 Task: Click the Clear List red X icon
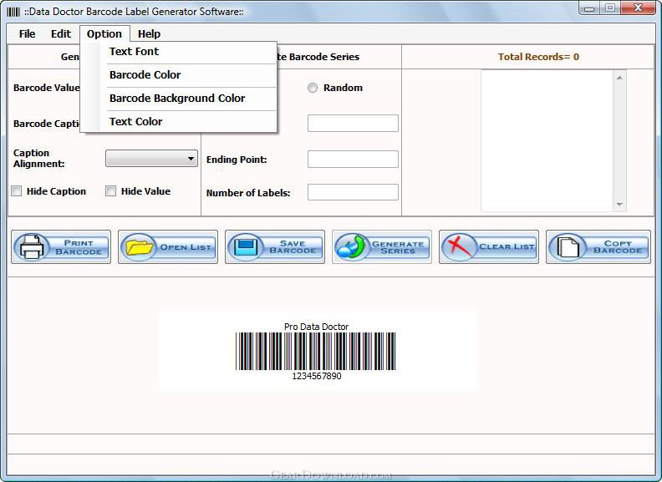459,246
